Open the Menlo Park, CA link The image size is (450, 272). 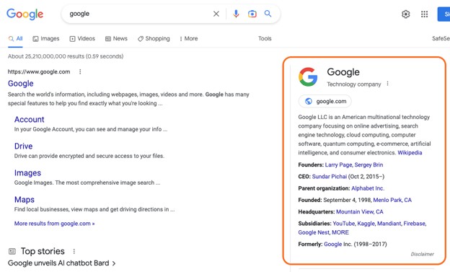pyautogui.click(x=392, y=200)
